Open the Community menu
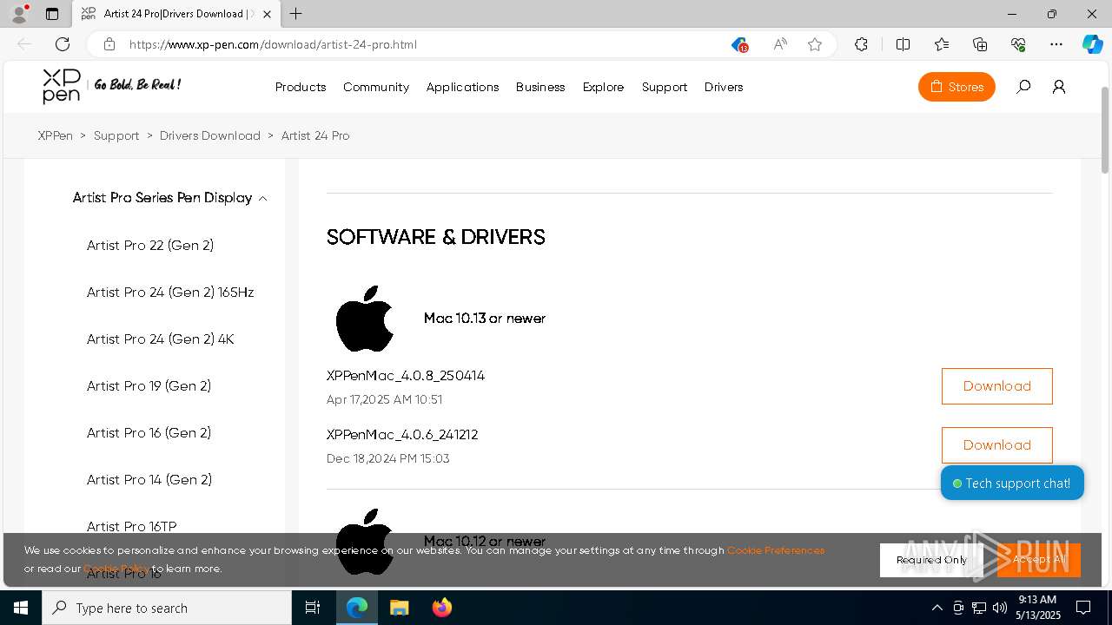 pyautogui.click(x=376, y=87)
